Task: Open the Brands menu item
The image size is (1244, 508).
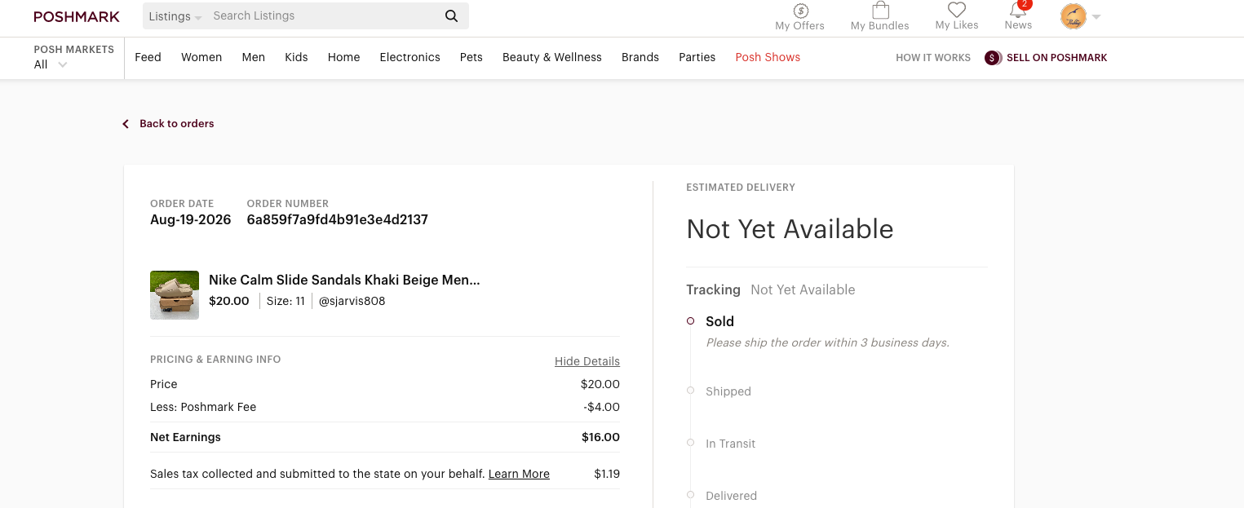Action: [x=640, y=57]
